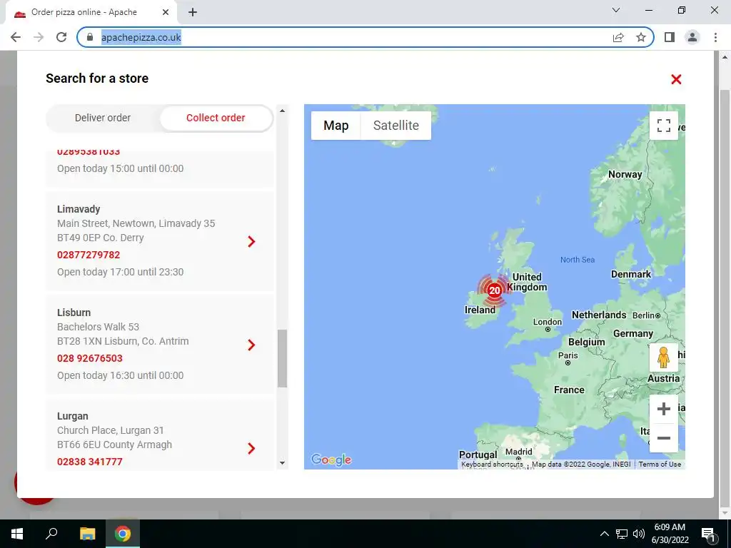Close the Order pizza online tab
Image resolution: width=731 pixels, height=548 pixels.
pos(166,12)
